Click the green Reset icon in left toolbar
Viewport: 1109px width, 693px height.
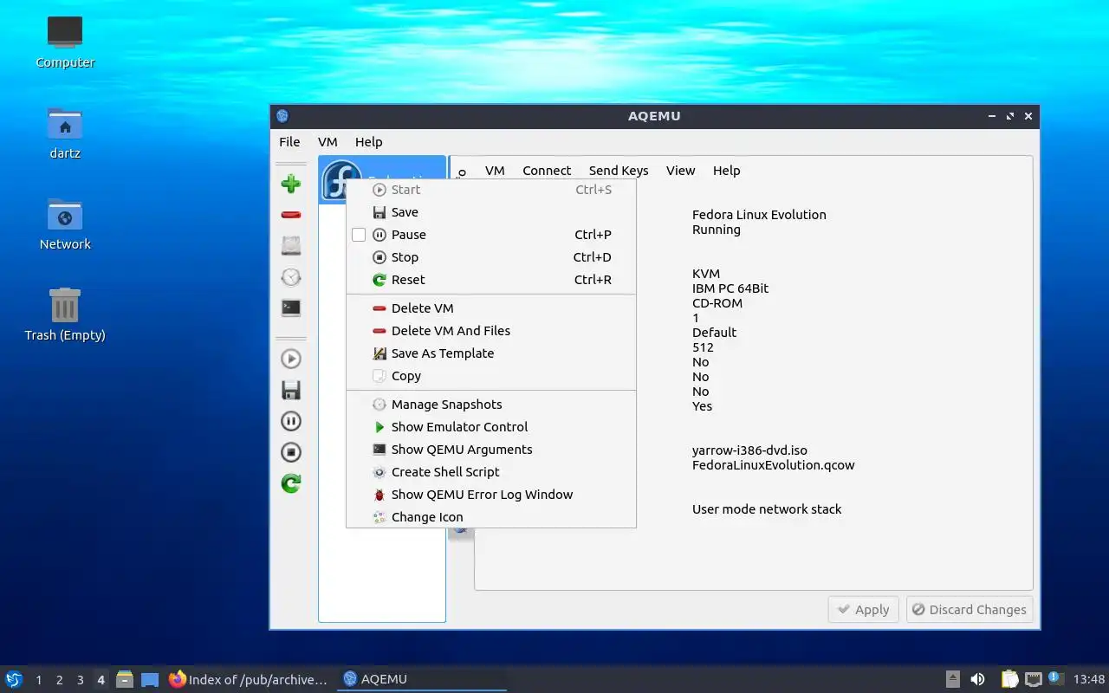pyautogui.click(x=291, y=483)
